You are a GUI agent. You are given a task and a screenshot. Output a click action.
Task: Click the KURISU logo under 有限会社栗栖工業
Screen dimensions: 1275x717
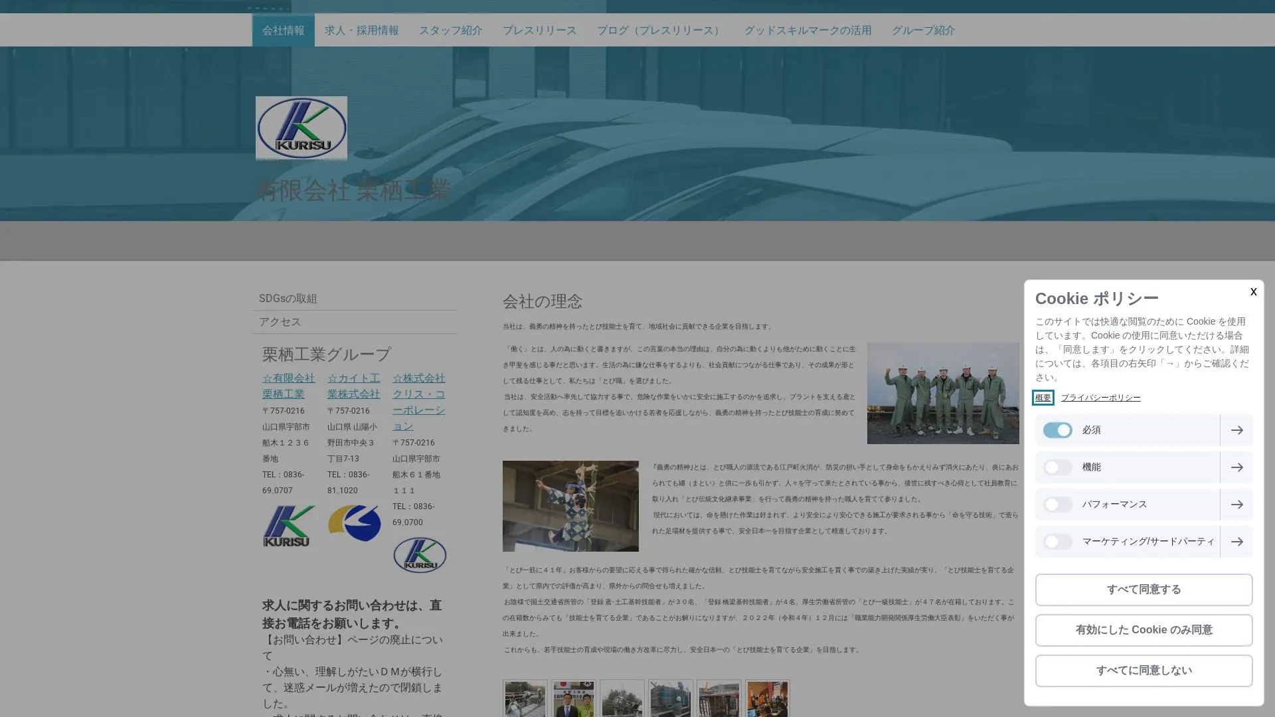click(288, 526)
